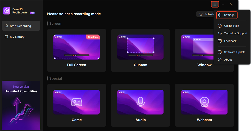Screen dimensions: 251x131
Task: Choose Game recording mode
Action: 77,105
